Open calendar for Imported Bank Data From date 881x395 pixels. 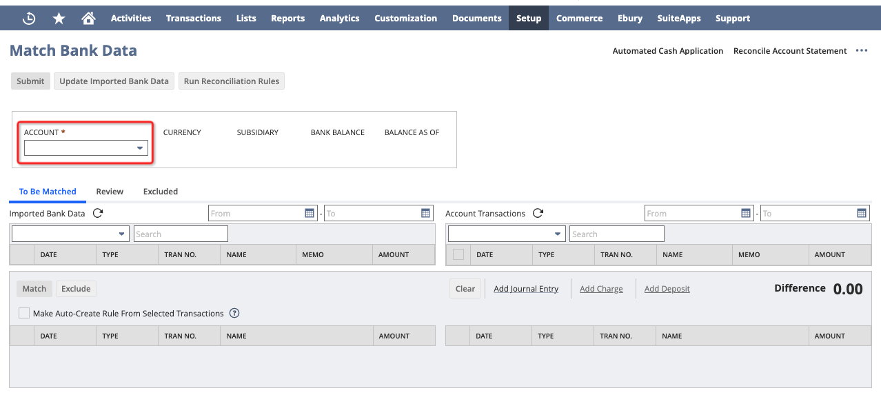pos(310,214)
